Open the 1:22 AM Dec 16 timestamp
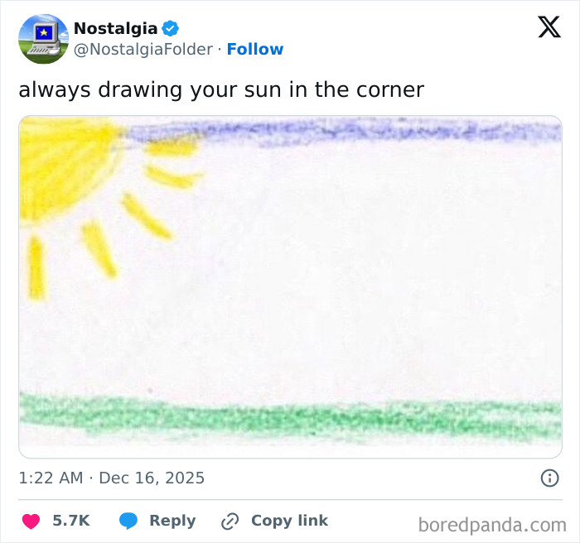This screenshot has height=543, width=580. (x=112, y=478)
